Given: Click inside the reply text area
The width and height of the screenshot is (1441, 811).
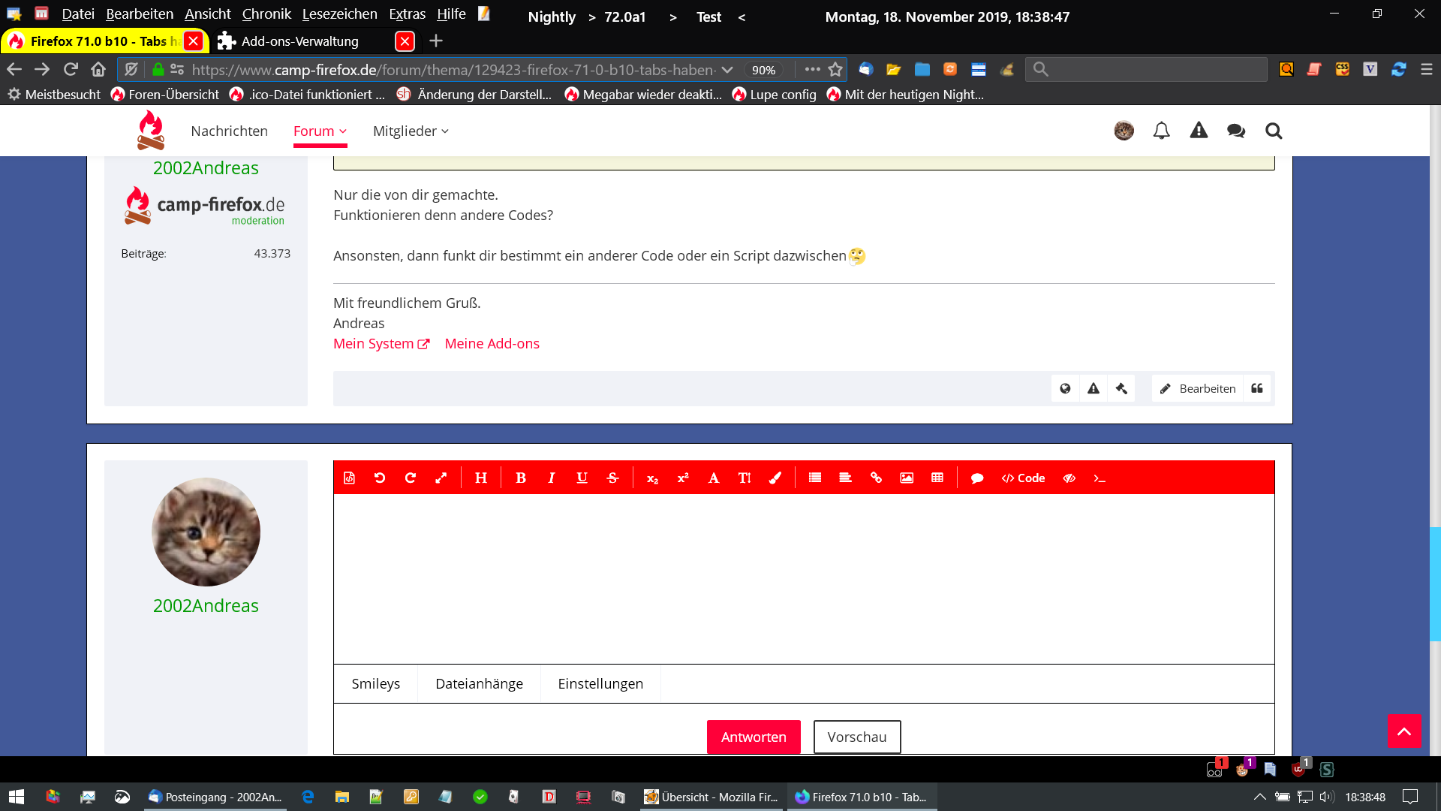Looking at the screenshot, I should tap(803, 578).
